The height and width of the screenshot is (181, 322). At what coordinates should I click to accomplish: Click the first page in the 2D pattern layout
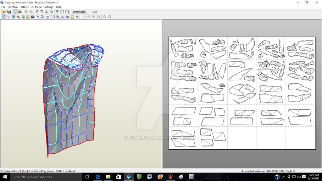[183, 48]
